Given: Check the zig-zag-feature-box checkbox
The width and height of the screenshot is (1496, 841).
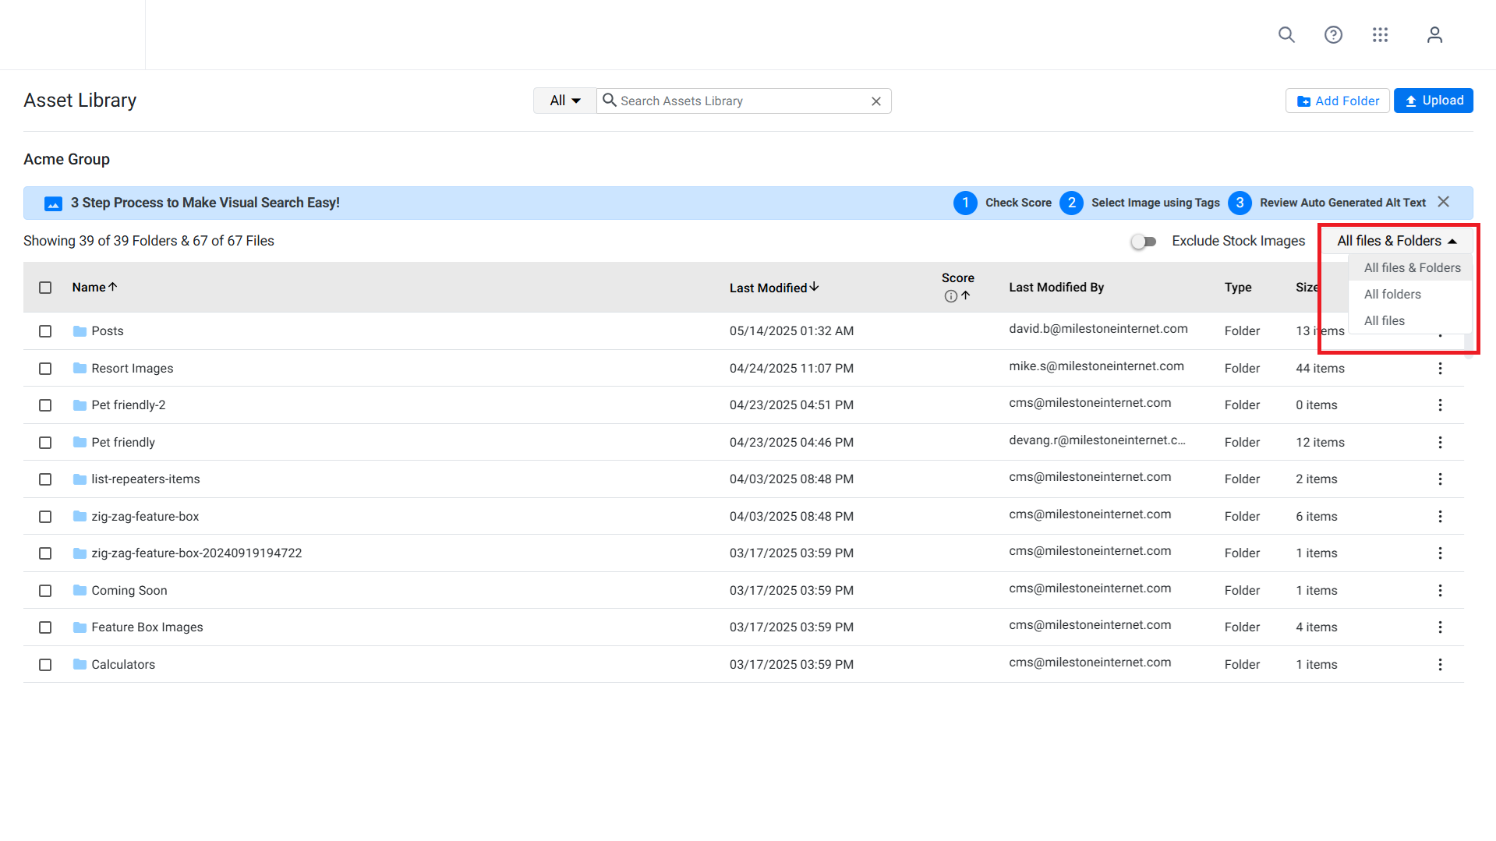Looking at the screenshot, I should pos(45,517).
